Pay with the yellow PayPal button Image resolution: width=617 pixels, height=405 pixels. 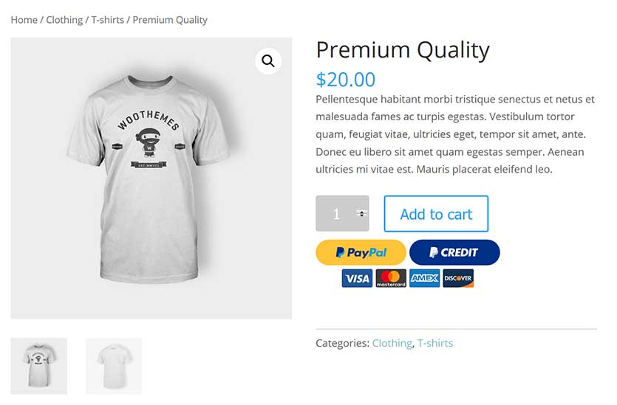361,252
